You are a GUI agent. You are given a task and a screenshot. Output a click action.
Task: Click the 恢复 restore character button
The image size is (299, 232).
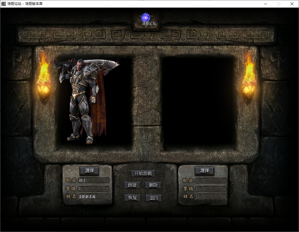[132, 198]
